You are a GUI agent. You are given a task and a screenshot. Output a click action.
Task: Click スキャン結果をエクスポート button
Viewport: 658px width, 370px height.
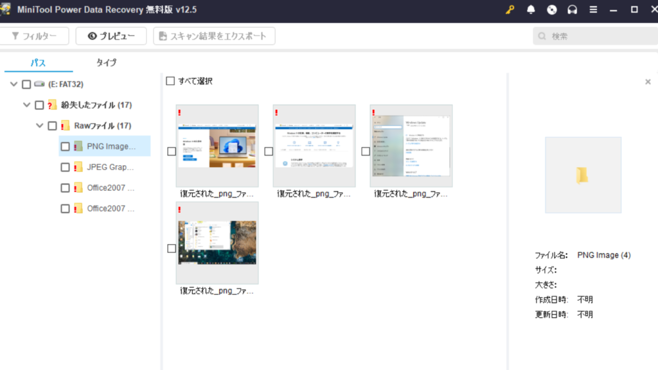(x=214, y=36)
